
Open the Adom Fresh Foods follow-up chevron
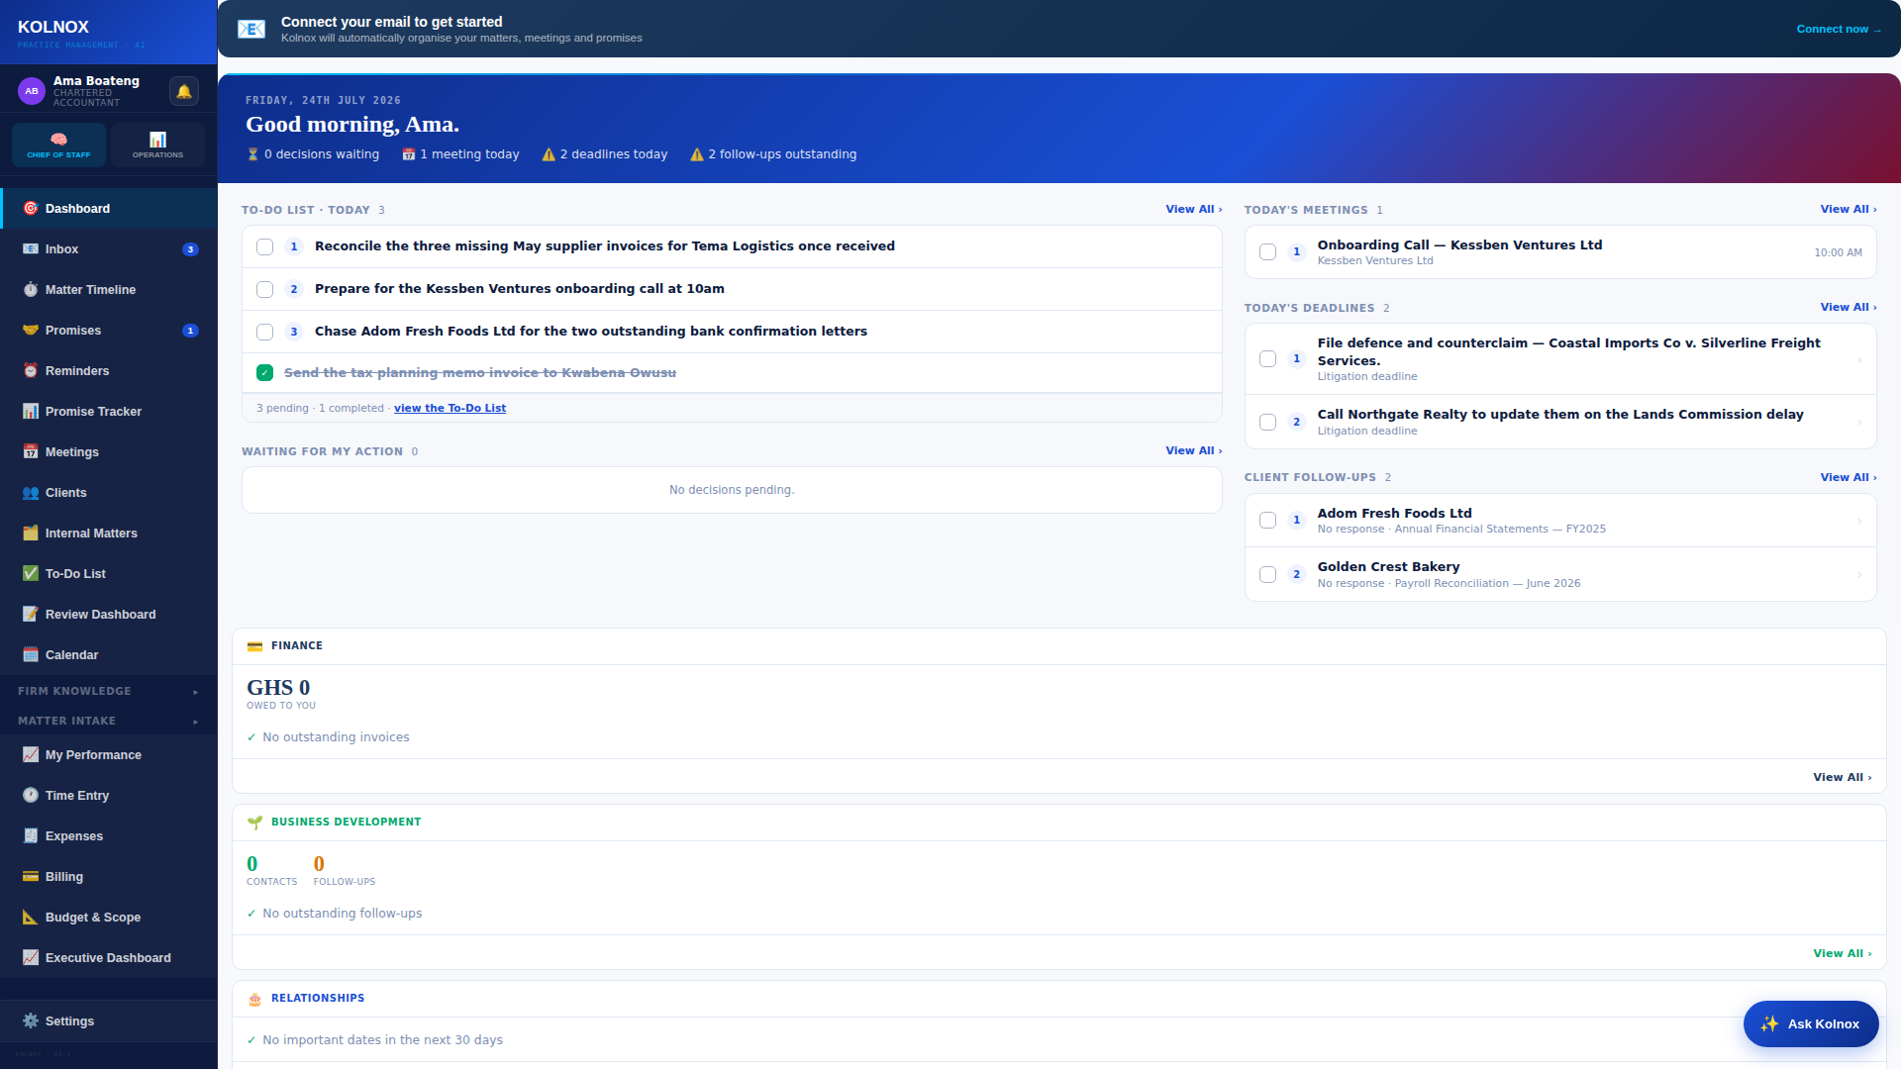[1859, 521]
